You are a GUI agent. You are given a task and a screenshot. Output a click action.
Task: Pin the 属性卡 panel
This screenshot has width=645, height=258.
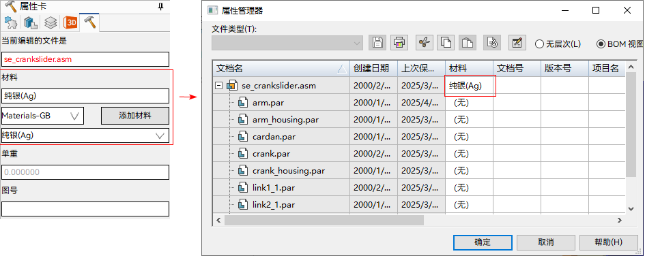click(161, 6)
